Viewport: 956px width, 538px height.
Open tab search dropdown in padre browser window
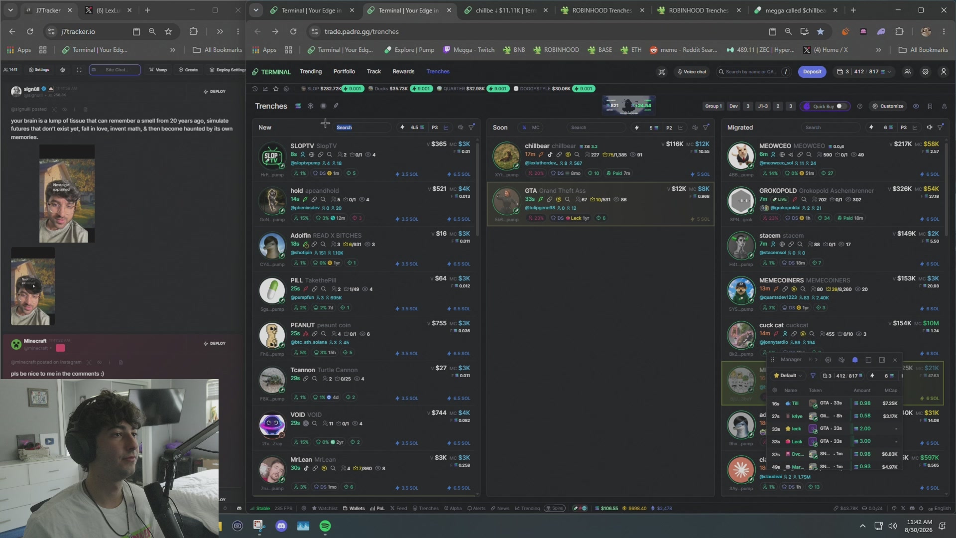click(x=256, y=10)
